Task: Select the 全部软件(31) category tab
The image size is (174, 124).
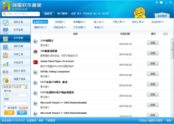Action: pyautogui.click(x=40, y=22)
